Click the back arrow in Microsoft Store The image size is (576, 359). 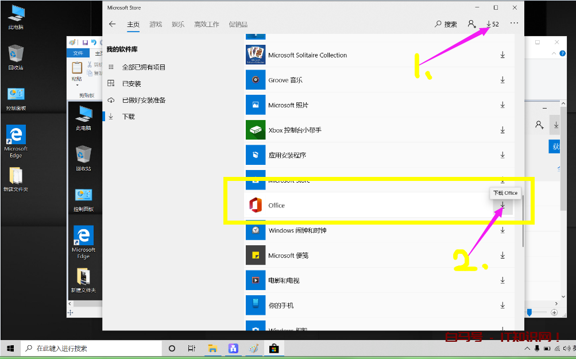coord(113,24)
